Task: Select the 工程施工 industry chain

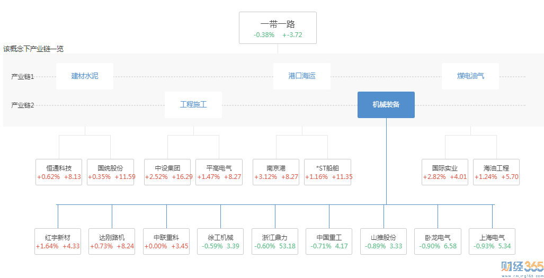Action: pyautogui.click(x=193, y=105)
